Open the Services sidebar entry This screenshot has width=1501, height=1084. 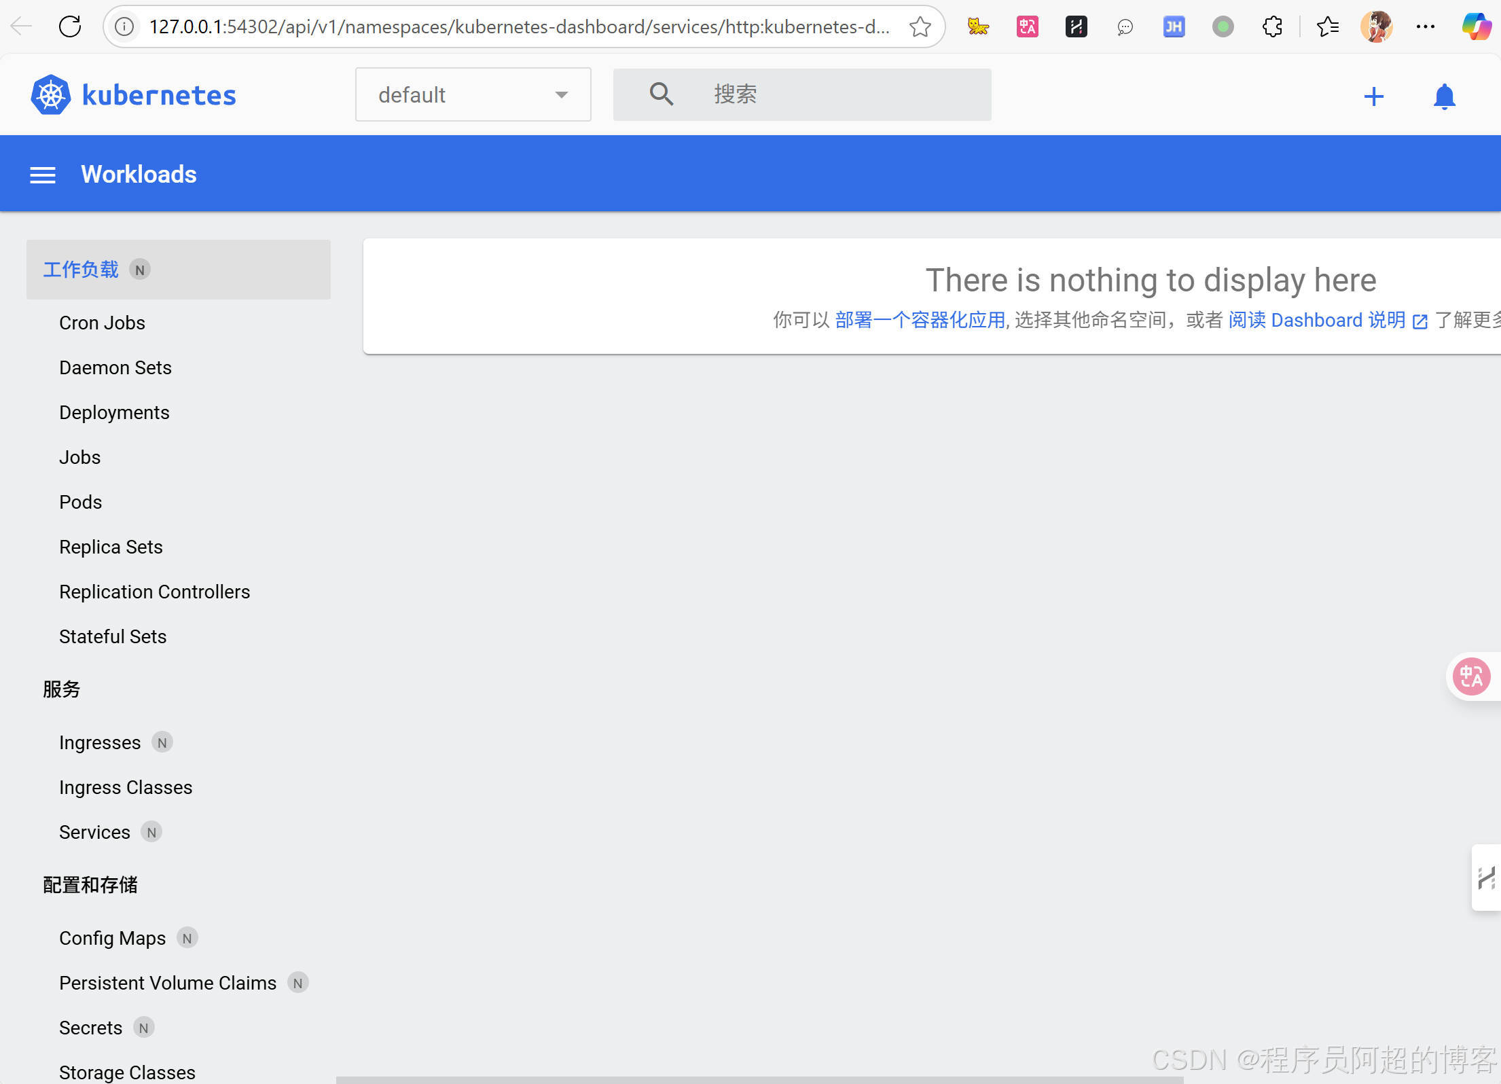94,833
